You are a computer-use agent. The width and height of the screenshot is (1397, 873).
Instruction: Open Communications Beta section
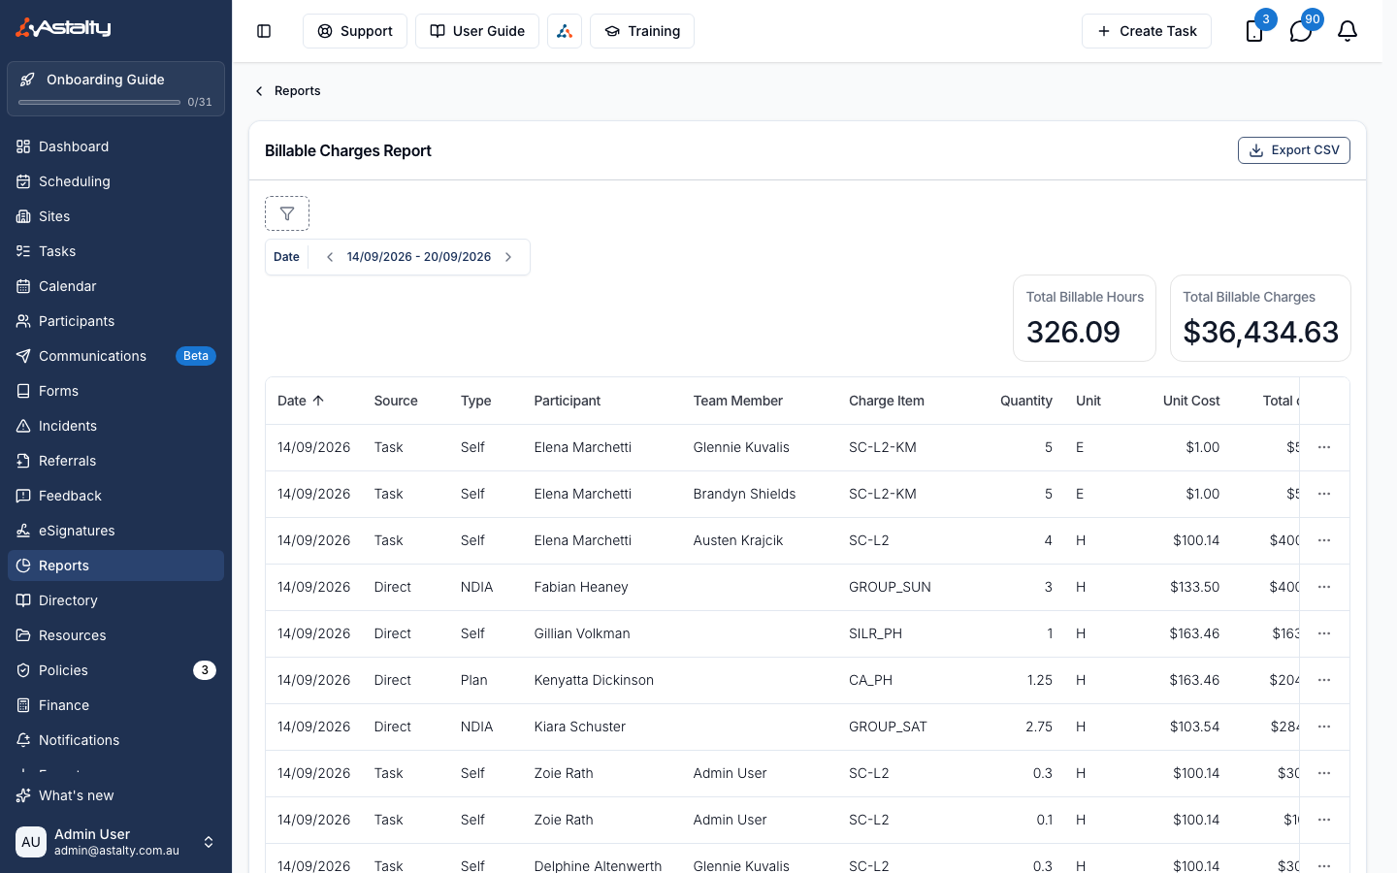(115, 356)
